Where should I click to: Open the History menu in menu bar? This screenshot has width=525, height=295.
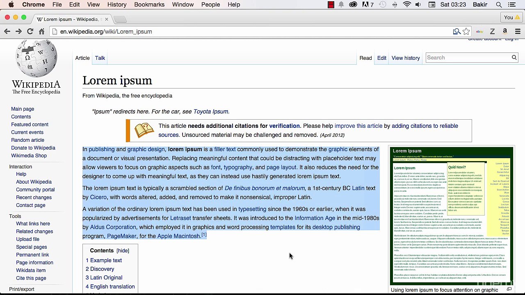(x=117, y=5)
